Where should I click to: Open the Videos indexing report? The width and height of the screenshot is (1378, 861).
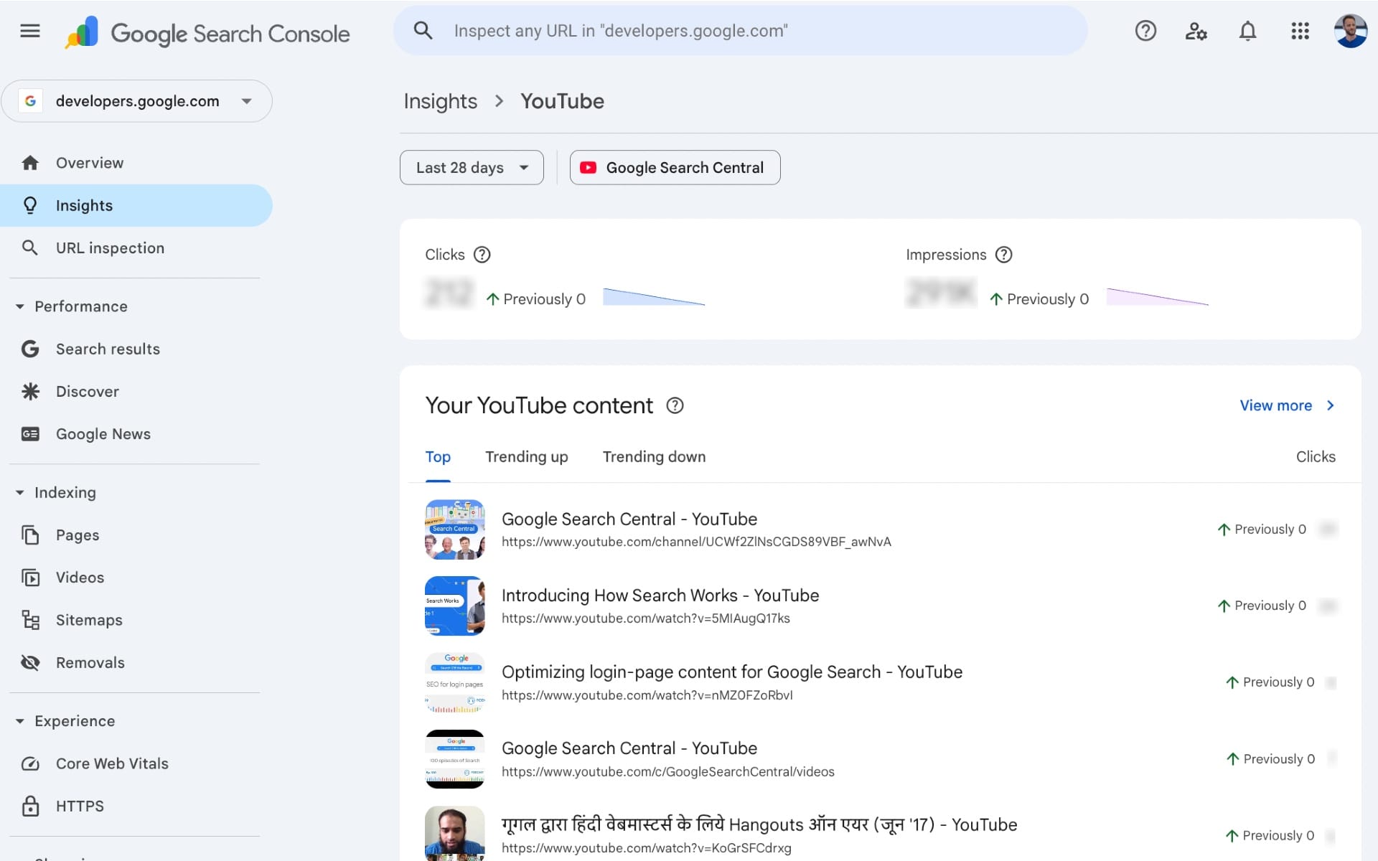[x=79, y=577]
